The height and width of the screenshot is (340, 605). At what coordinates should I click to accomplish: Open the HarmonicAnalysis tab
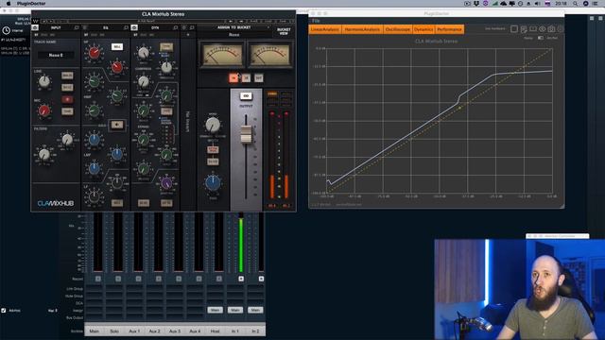(362, 29)
